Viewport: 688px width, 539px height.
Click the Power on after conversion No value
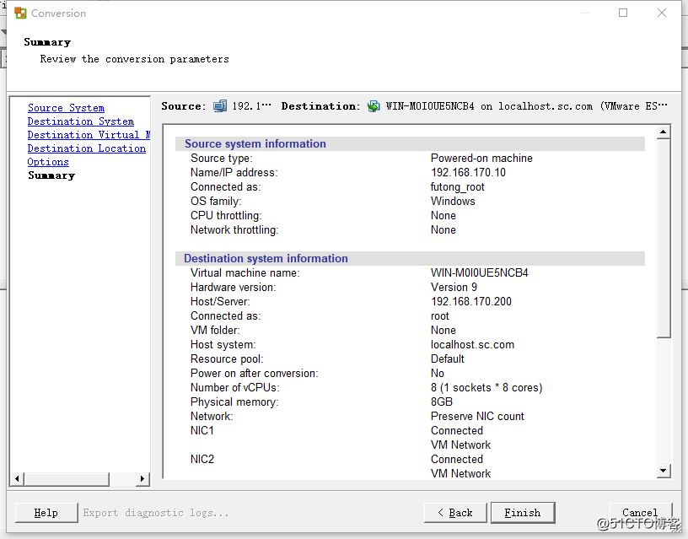(x=438, y=373)
